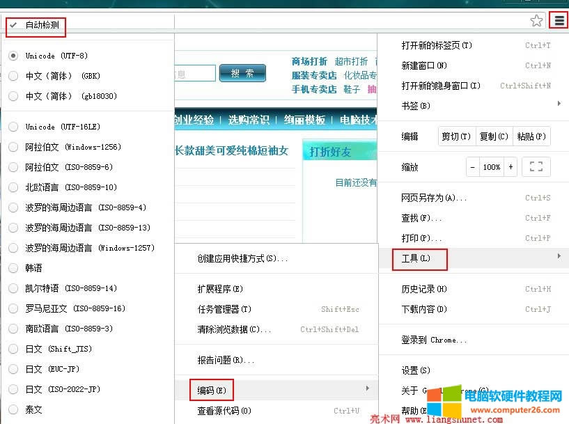The height and width of the screenshot is (424, 569).
Task: Click the 搜索 search button
Action: pos(242,72)
